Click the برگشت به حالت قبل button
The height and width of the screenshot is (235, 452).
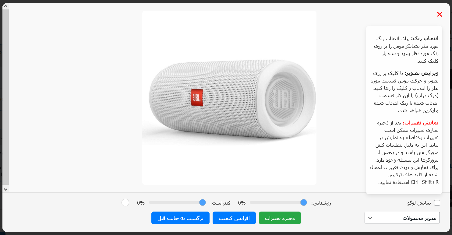point(180,218)
